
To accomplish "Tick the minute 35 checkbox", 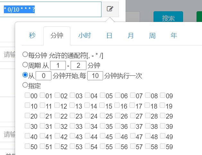I will (x=102, y=126).
